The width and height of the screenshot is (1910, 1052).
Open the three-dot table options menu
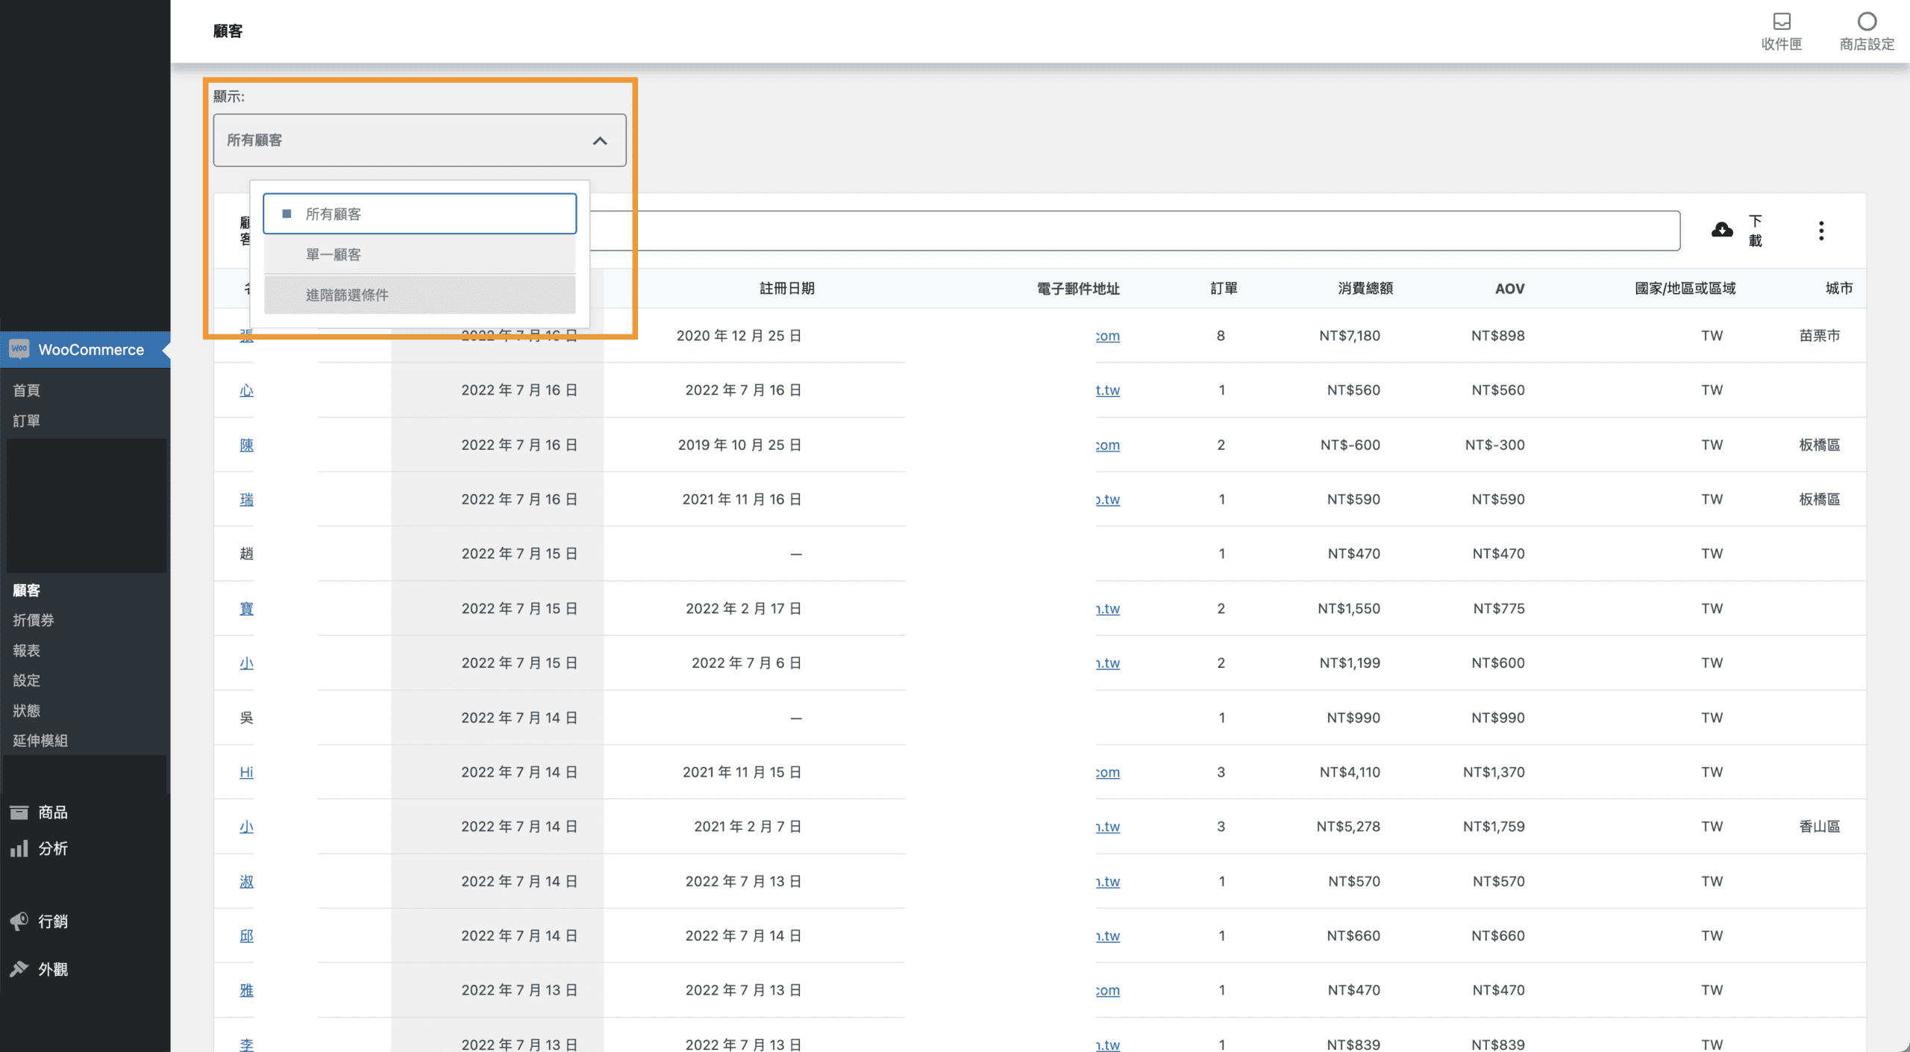tap(1820, 231)
